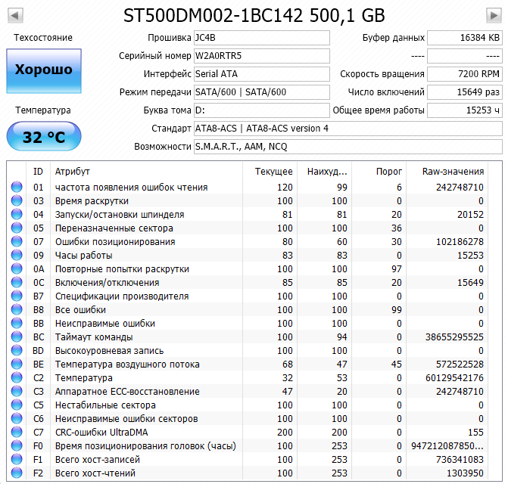Viewport: 505px width, 484px height.
Task: Click status orb for Таймаут команды
Action: point(17,337)
